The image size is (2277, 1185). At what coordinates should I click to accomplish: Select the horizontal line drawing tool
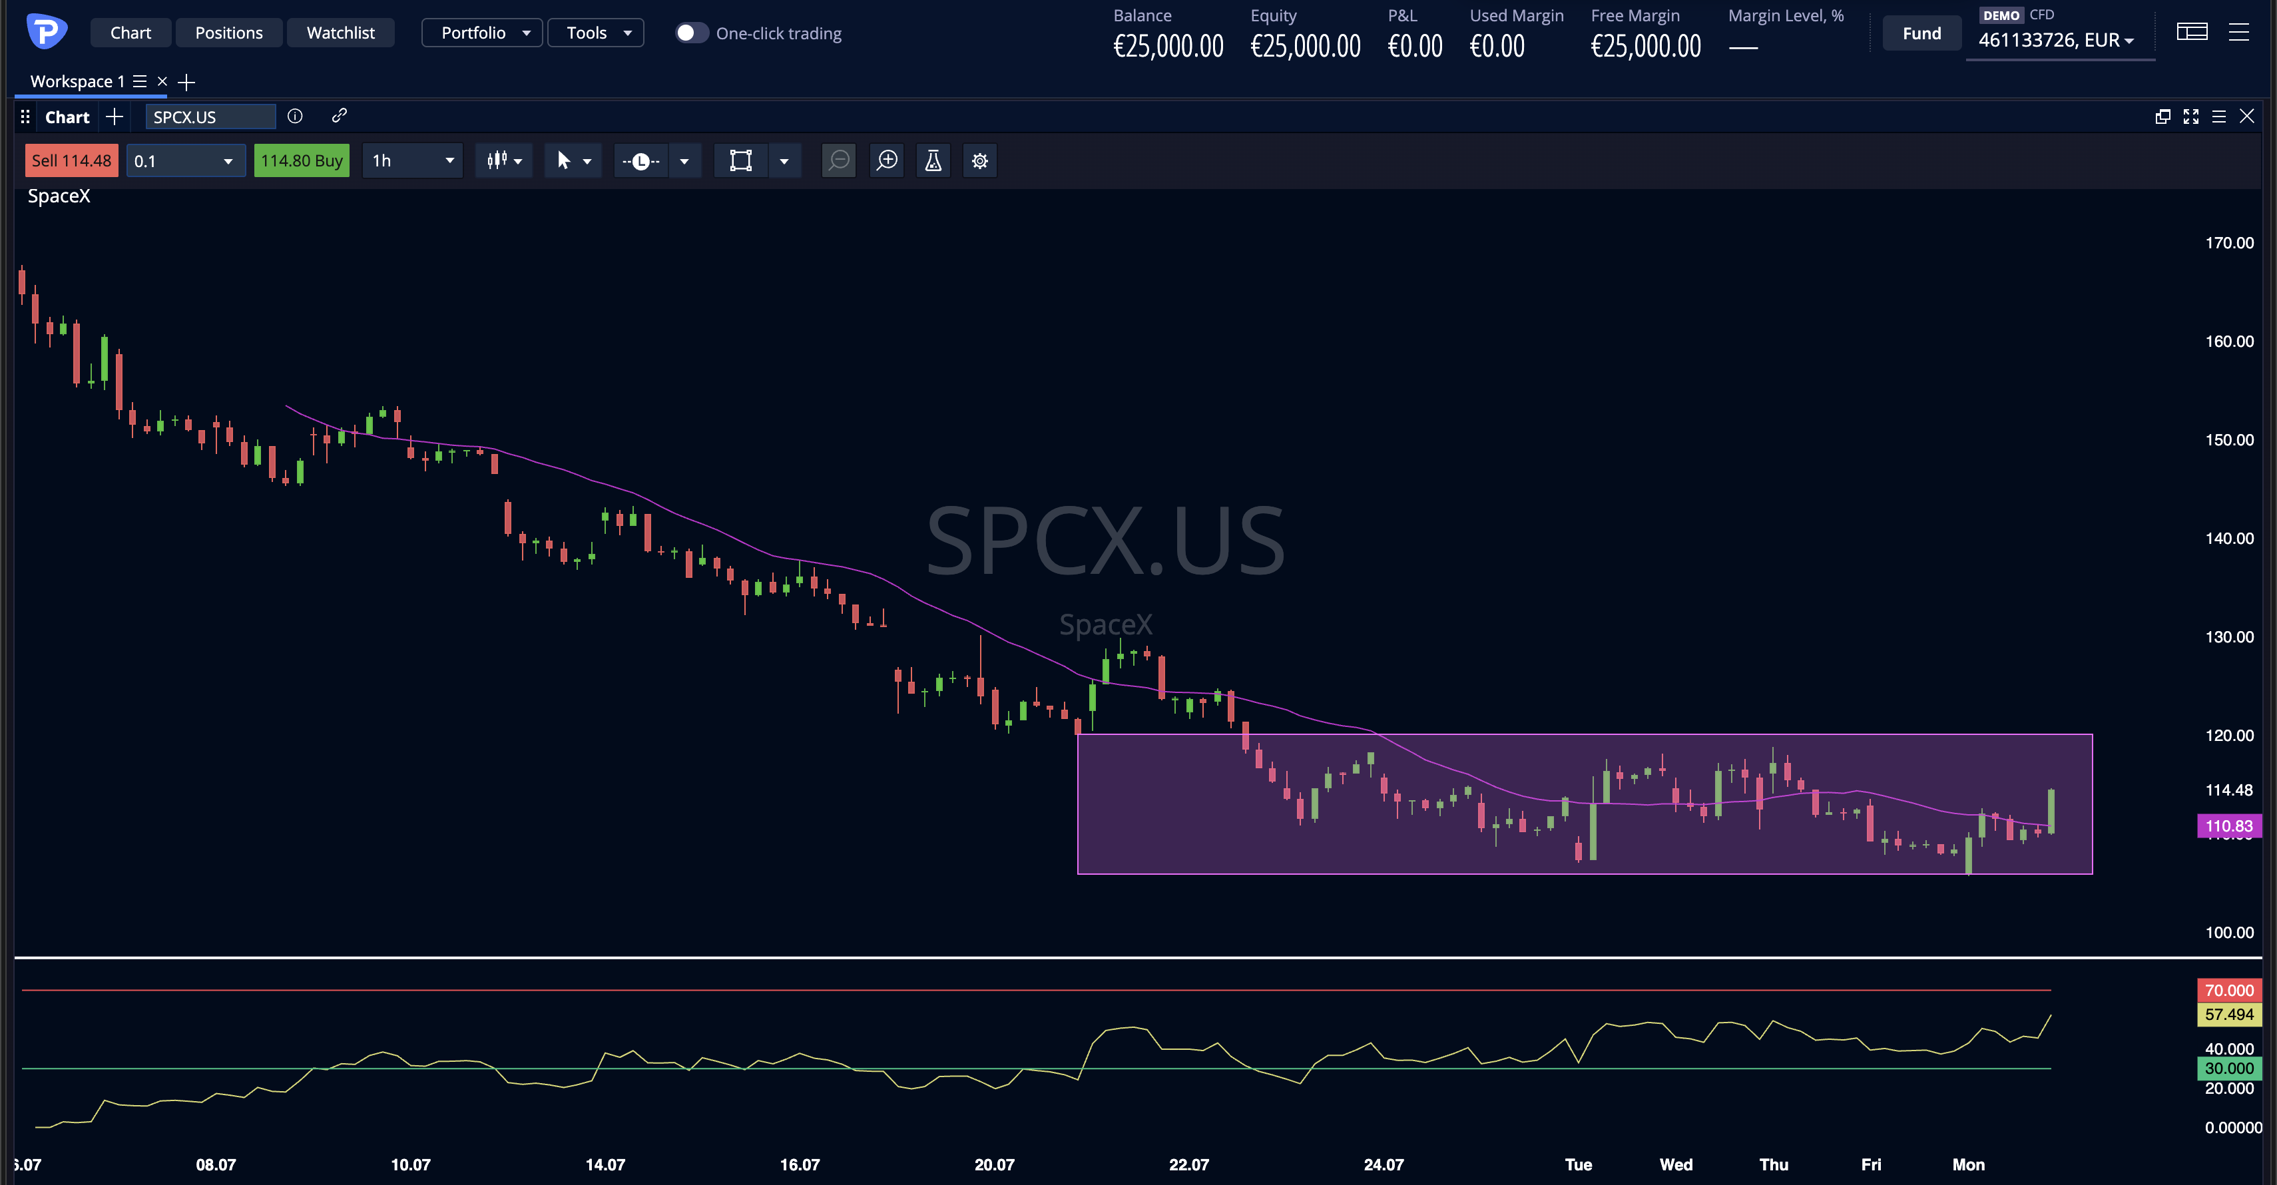(641, 161)
